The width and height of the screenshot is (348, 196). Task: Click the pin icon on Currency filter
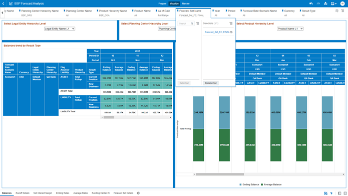[283, 11]
